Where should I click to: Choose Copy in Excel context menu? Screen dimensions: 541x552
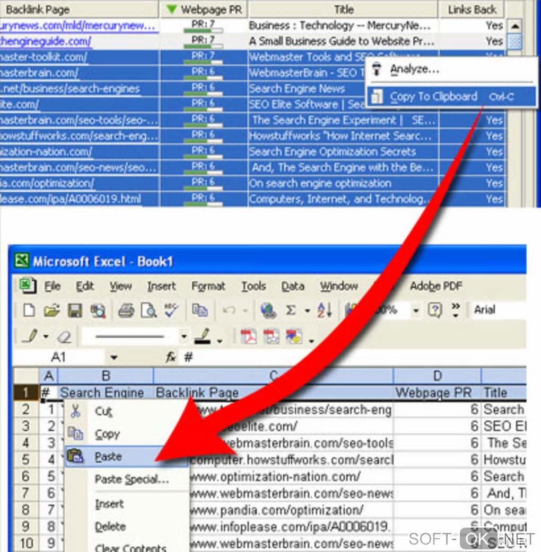tap(127, 434)
